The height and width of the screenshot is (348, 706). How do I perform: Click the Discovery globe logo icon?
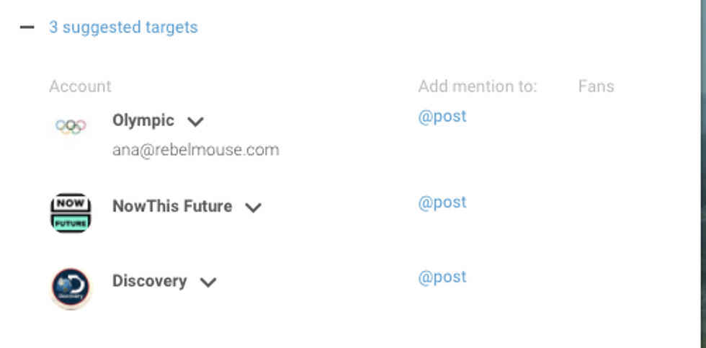[71, 287]
